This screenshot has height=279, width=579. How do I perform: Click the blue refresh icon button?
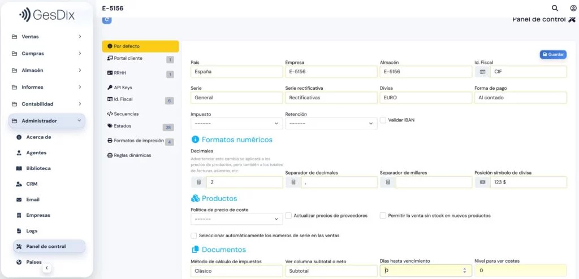pyautogui.click(x=107, y=20)
